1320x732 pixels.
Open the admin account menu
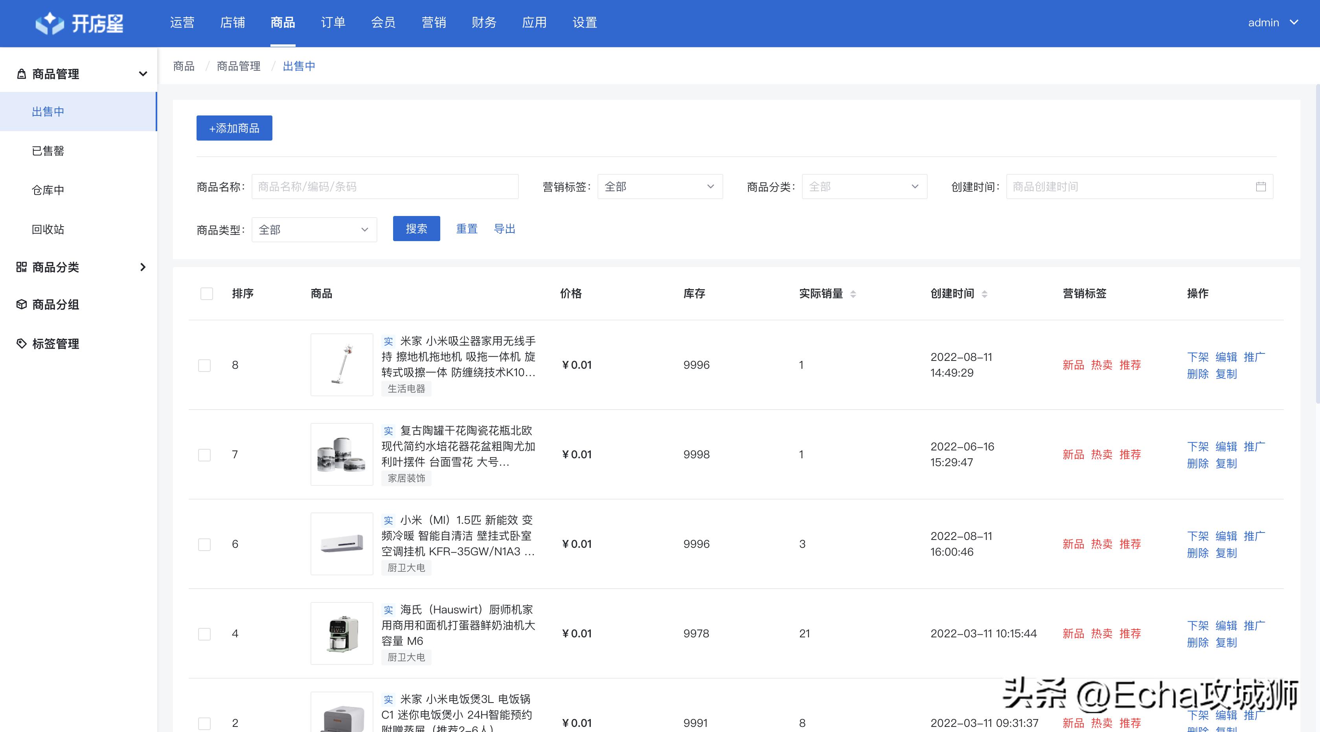point(1274,22)
